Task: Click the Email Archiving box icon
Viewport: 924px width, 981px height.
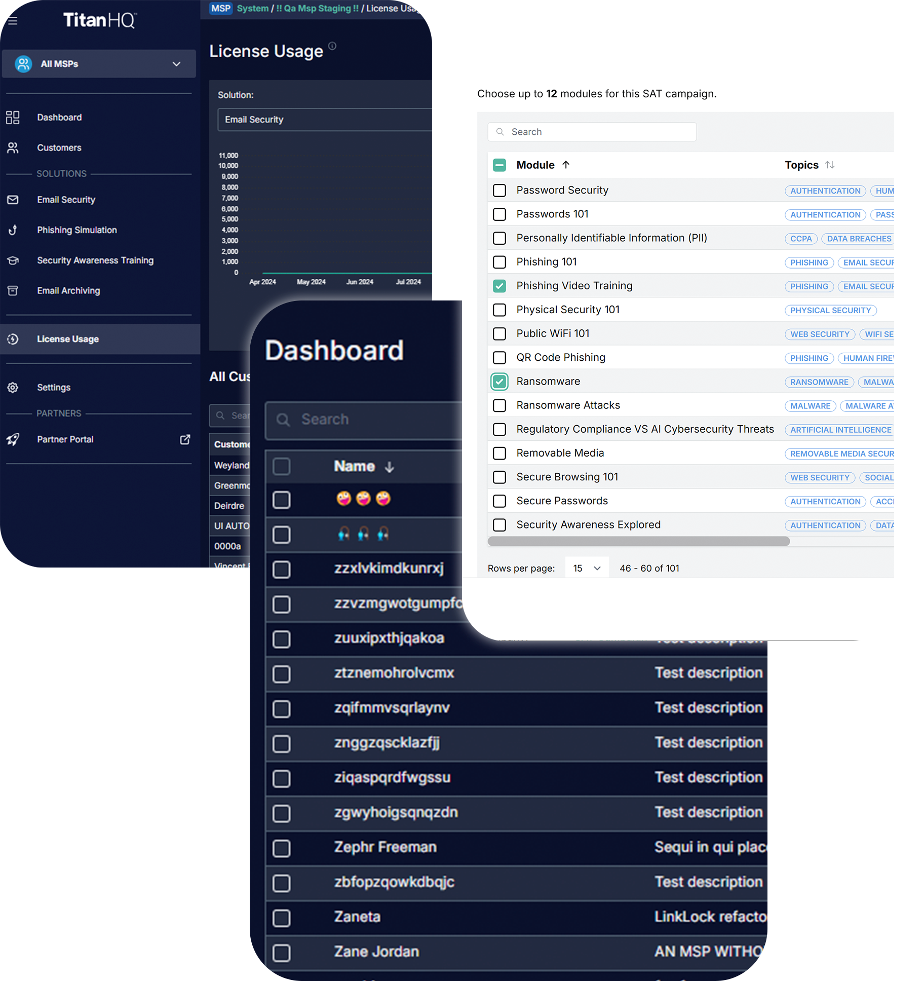Action: point(13,291)
